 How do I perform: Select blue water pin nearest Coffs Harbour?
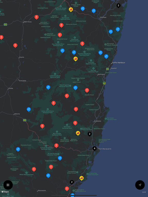[106, 56]
